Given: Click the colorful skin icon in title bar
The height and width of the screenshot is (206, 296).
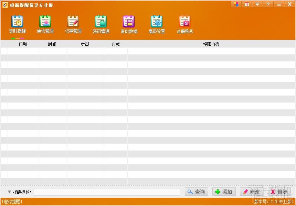Looking at the screenshot, I should click(x=236, y=4).
